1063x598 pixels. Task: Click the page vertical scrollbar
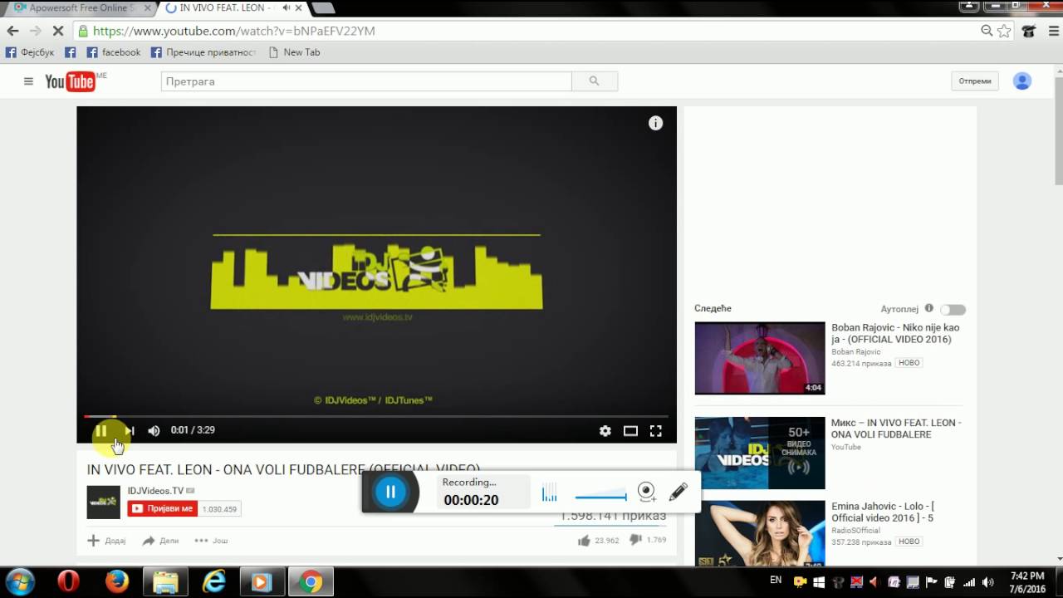coord(1059,131)
